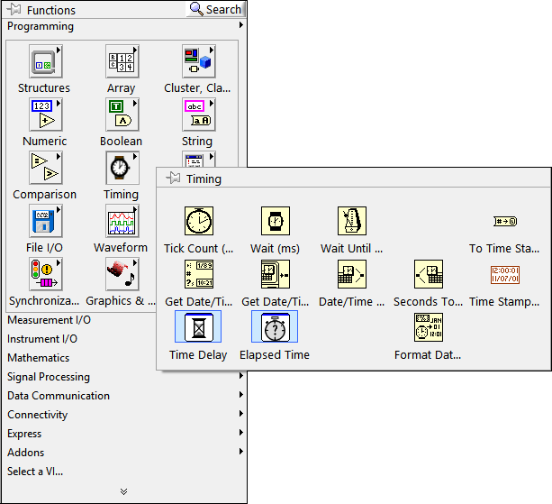This screenshot has width=552, height=504.
Task: Open the Comparison palette icon
Action: tap(45, 168)
